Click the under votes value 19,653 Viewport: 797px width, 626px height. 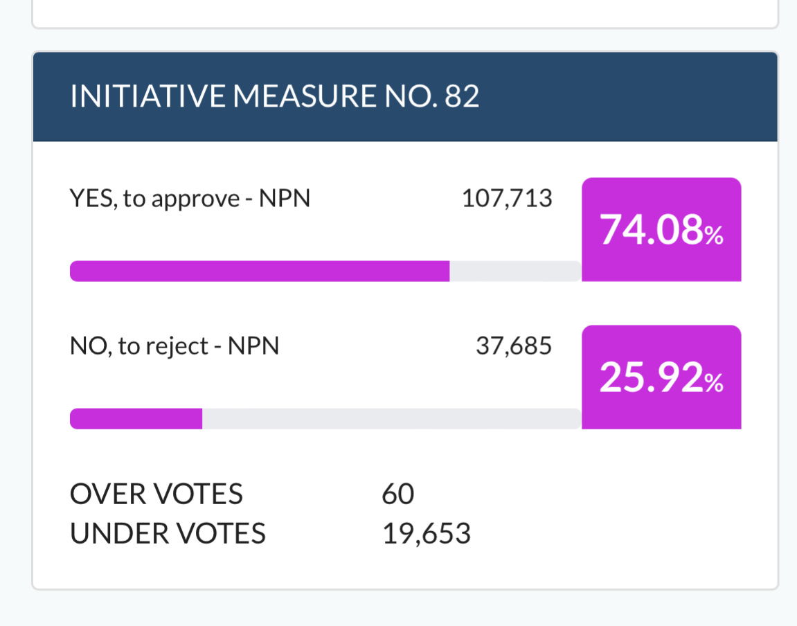[427, 534]
